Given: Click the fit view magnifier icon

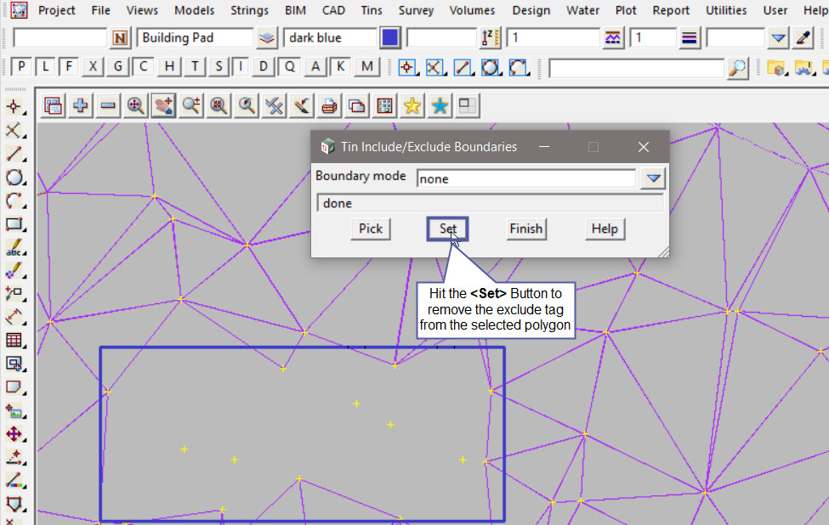Looking at the screenshot, I should click(136, 106).
